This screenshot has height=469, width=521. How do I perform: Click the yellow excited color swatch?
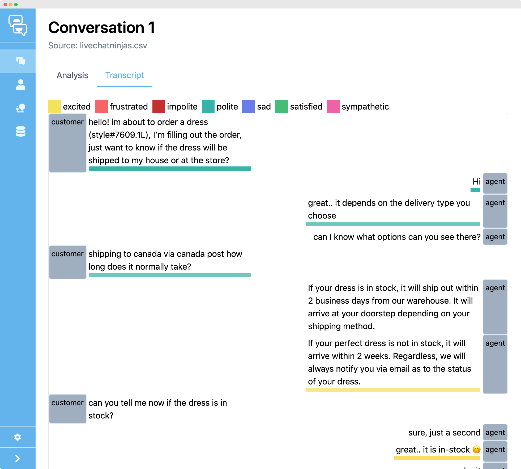[54, 106]
